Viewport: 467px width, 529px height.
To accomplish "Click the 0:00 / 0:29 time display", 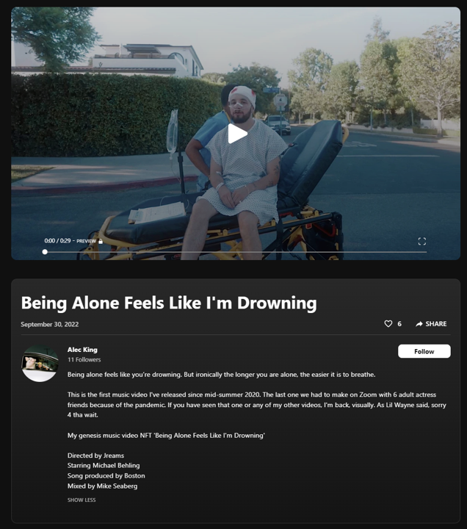I will point(58,240).
